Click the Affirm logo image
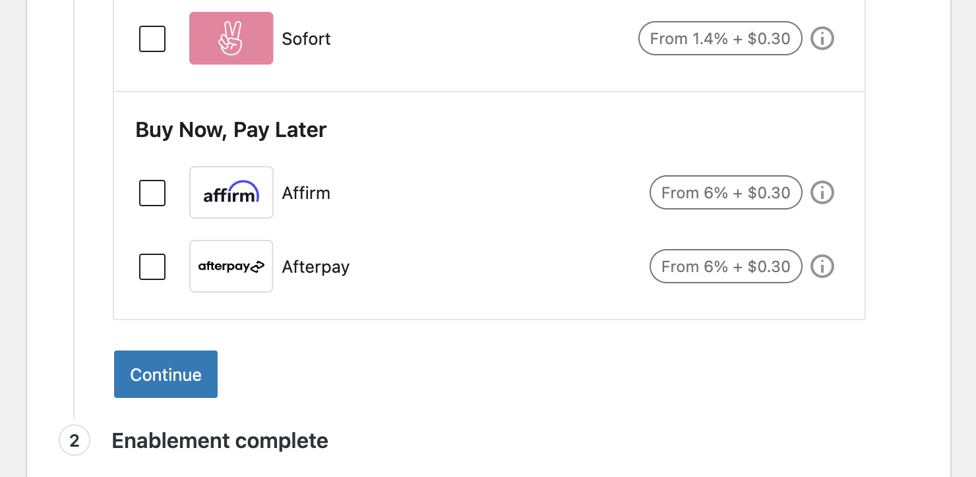This screenshot has width=976, height=477. point(231,192)
